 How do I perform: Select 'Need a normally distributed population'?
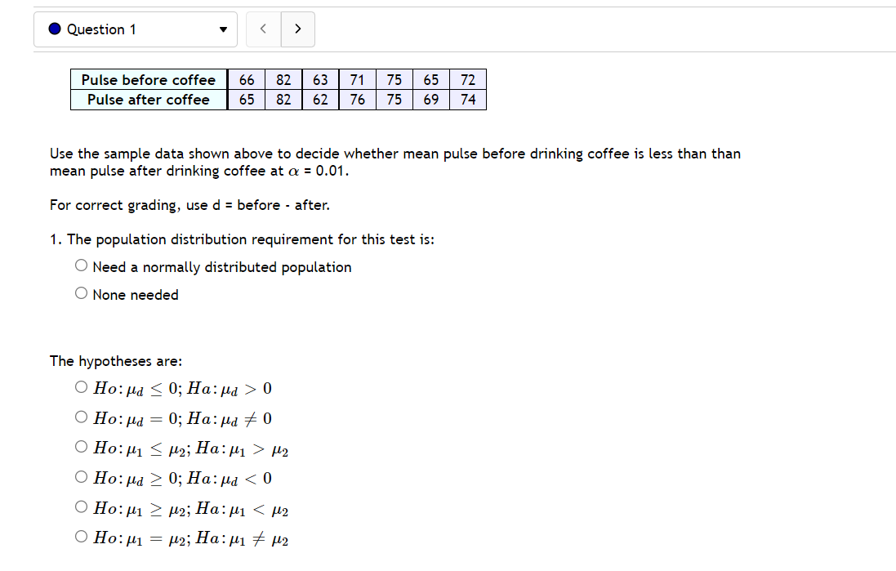coord(81,264)
